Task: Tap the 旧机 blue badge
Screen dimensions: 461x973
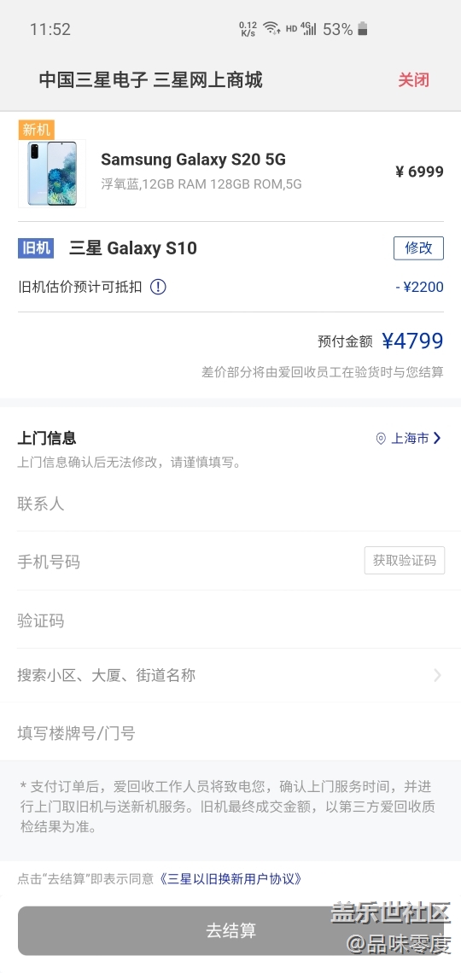Action: 36,248
